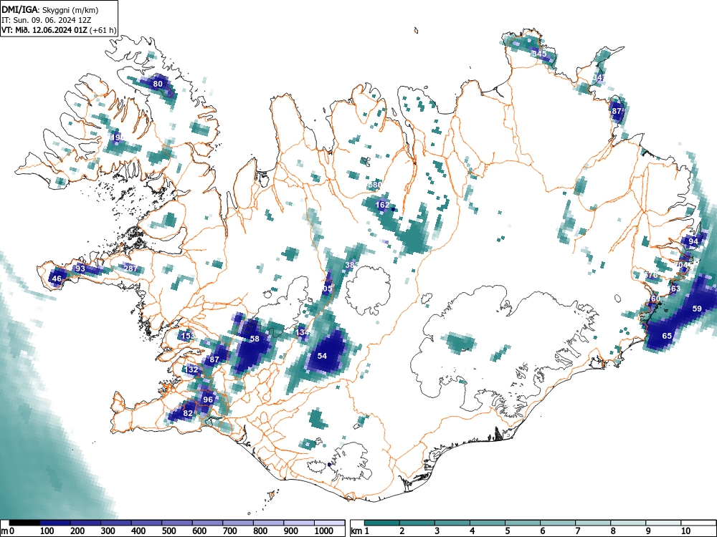Click the '7' tick label in the kilometre legend
The height and width of the screenshot is (537, 717).
(x=577, y=531)
